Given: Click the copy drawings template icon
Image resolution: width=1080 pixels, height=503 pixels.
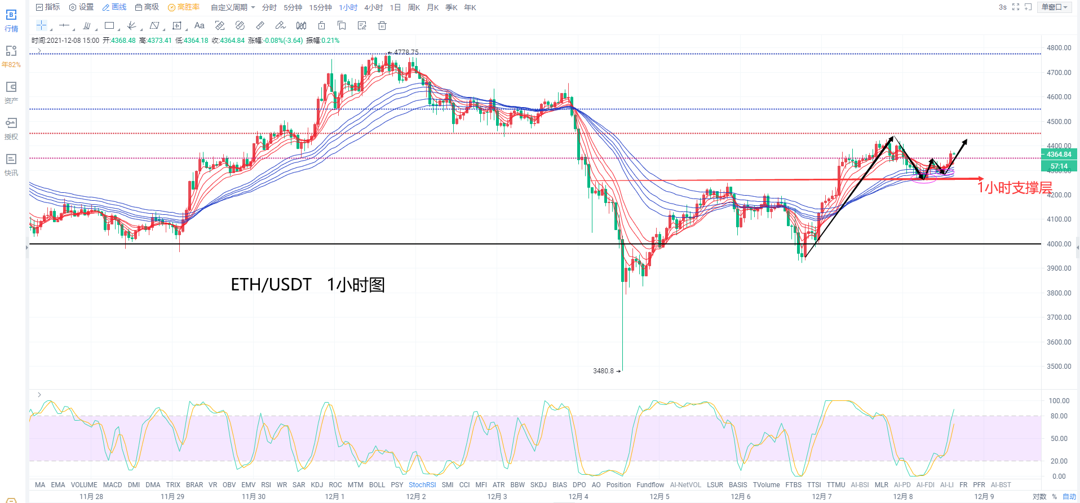Looking at the screenshot, I should tap(342, 25).
